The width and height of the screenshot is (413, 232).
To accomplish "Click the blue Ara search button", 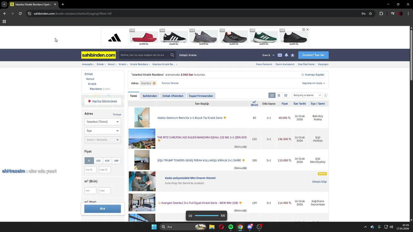I will (103, 208).
